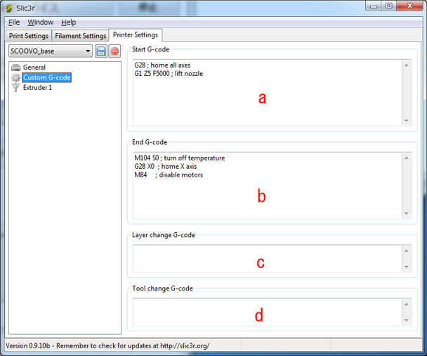This screenshot has height=356, width=427.
Task: Click the Extruder 1 funnel icon
Action: click(15, 88)
